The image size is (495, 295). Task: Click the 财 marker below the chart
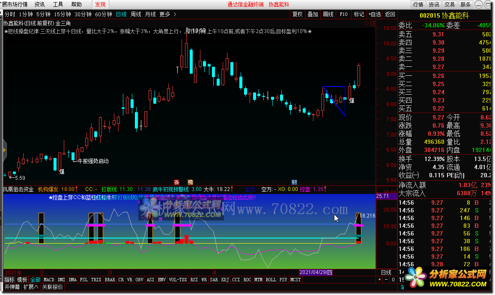point(294,182)
